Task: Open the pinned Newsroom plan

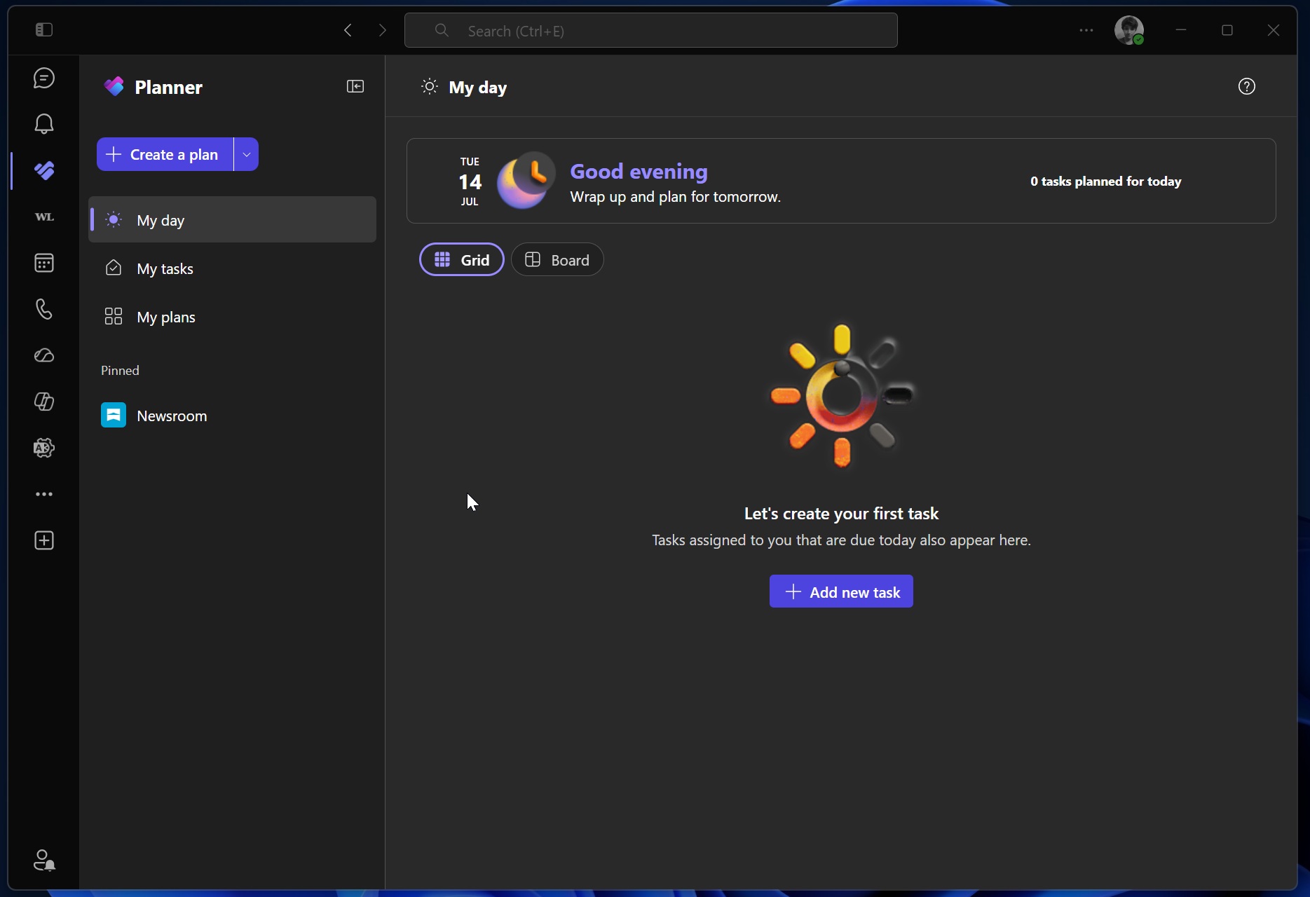Action: click(x=232, y=416)
